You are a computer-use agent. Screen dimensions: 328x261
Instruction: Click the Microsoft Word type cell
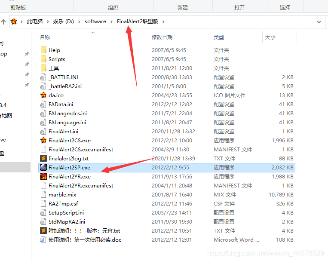coord(236,240)
